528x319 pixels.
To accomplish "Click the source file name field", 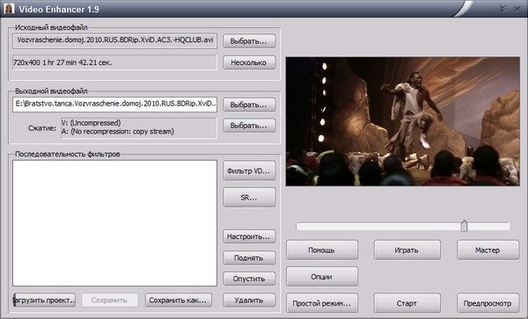I will [114, 41].
